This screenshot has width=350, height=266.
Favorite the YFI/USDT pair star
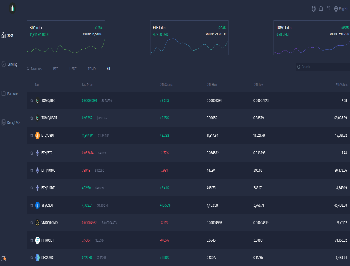pyautogui.click(x=32, y=205)
